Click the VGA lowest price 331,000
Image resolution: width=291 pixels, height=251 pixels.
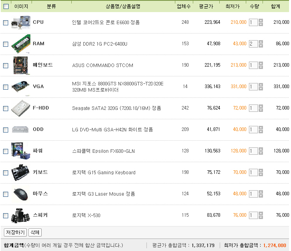point(238,87)
